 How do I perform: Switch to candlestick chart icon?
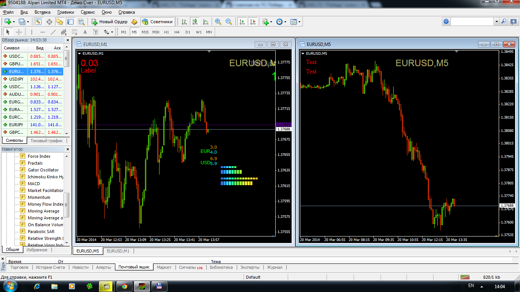tap(195, 22)
